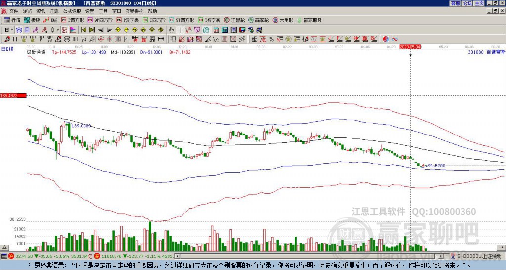
Task: Open the 9T四方形 tool
Action: 181,20
